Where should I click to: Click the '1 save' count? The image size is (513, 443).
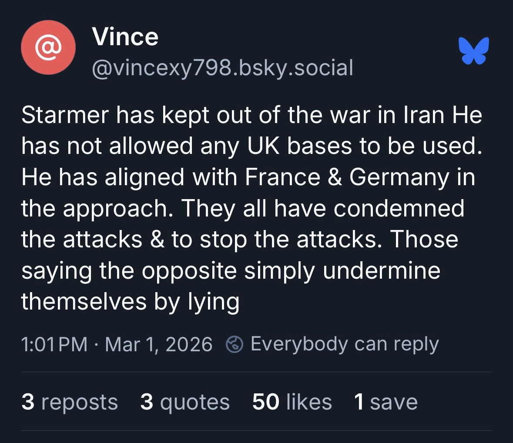coord(386,402)
